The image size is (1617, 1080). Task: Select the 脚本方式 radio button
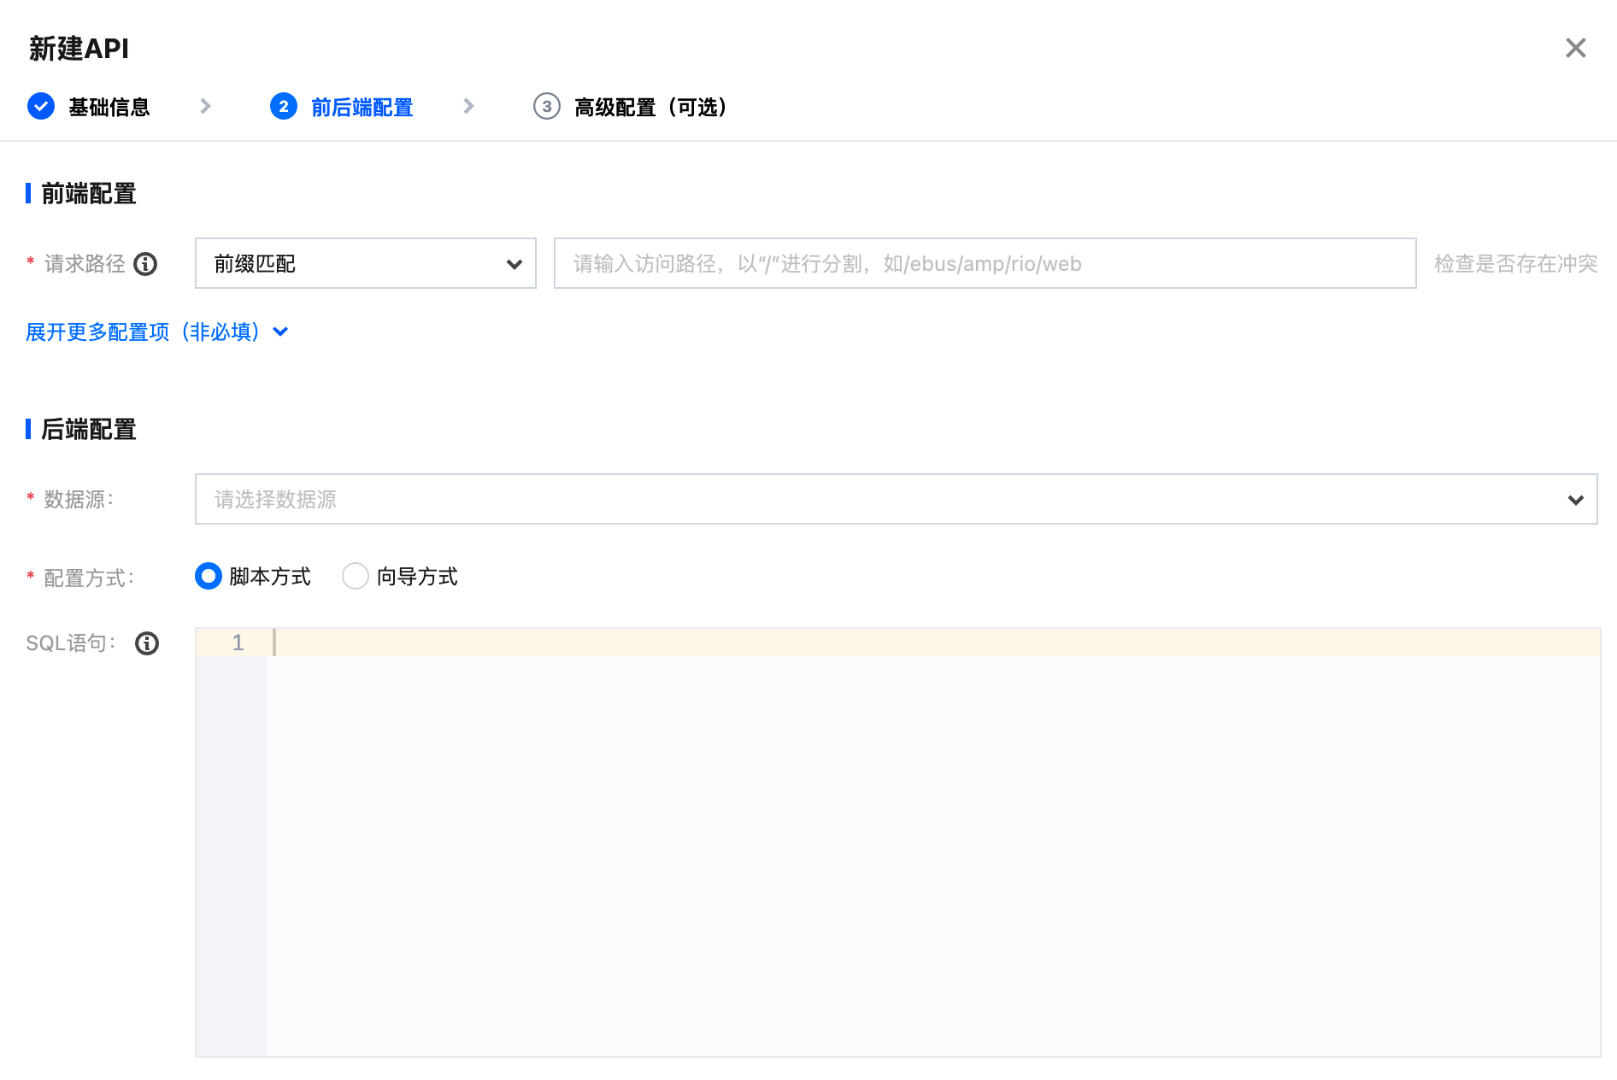pyautogui.click(x=209, y=577)
